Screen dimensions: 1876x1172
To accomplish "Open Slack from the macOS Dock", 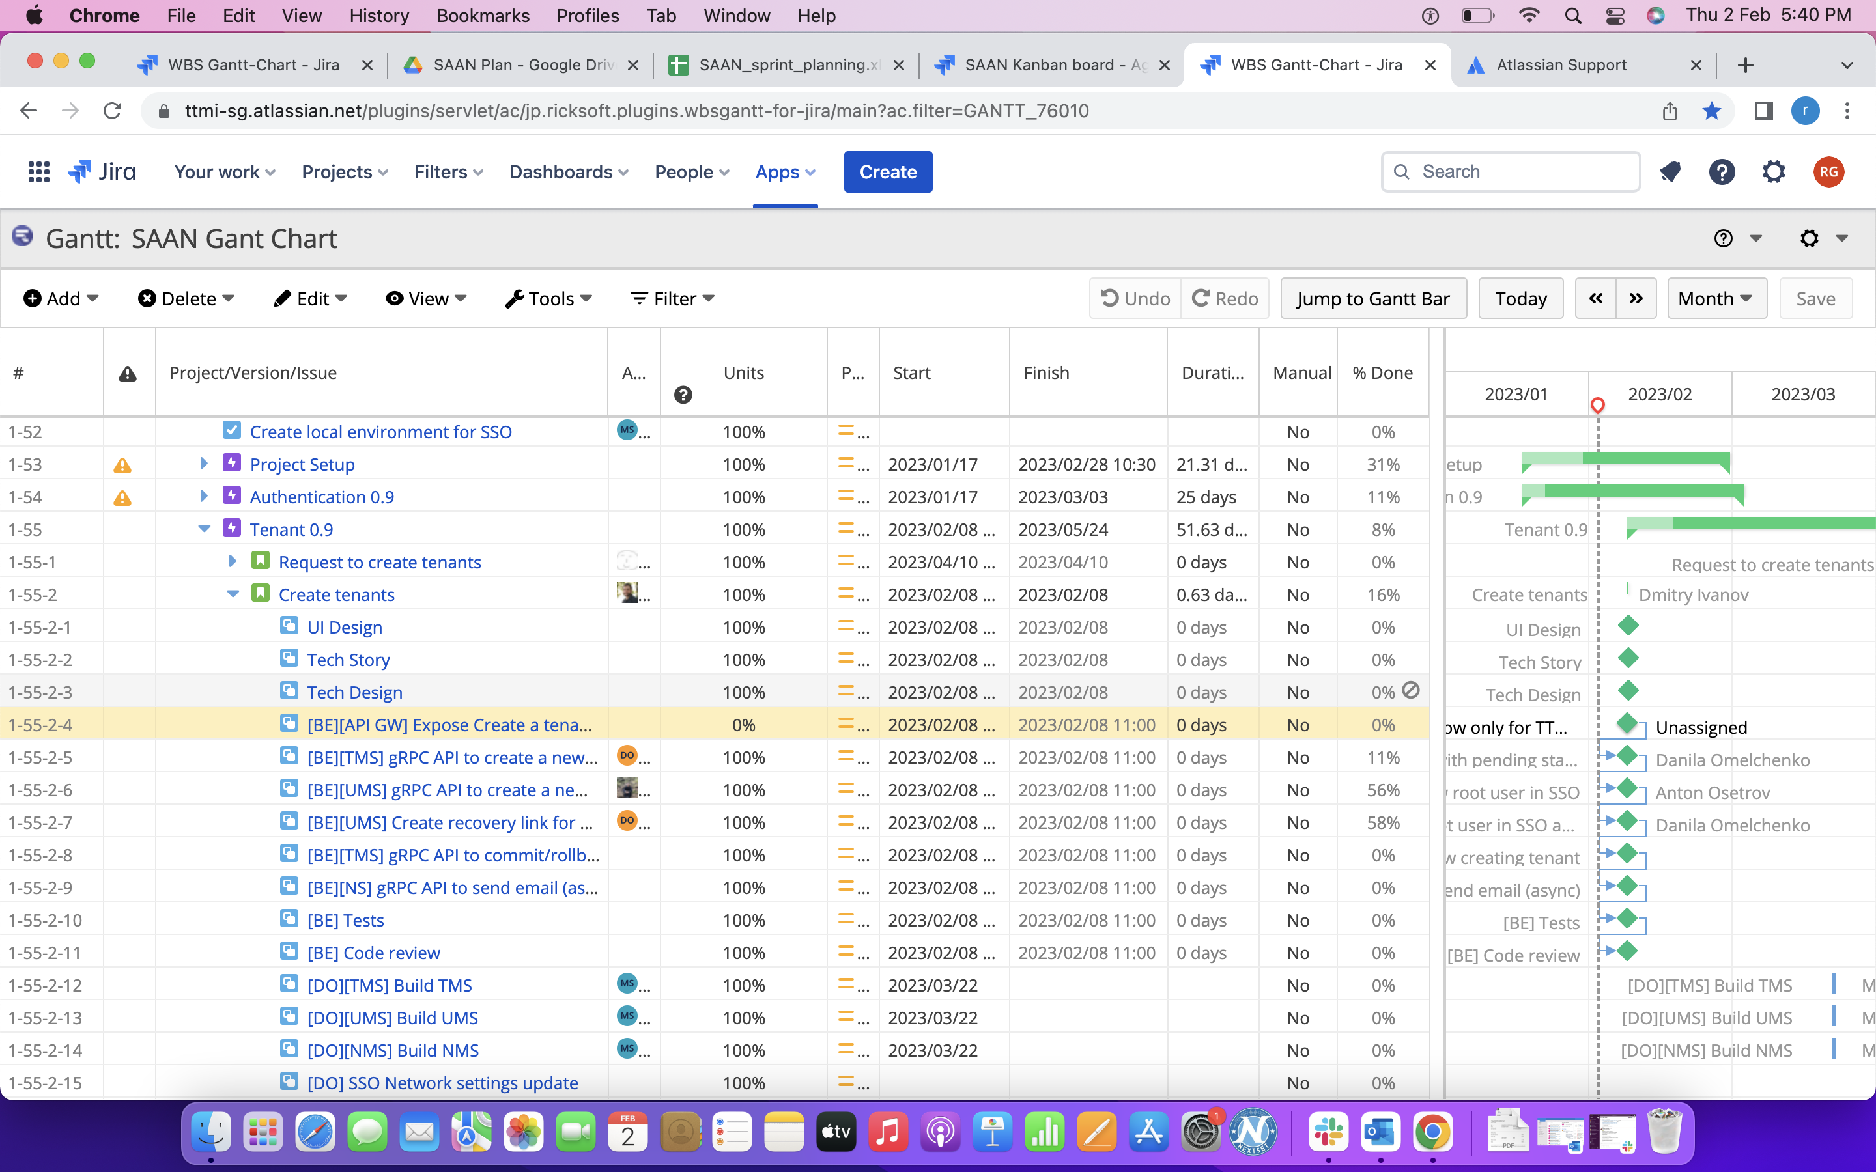I will (1329, 1133).
